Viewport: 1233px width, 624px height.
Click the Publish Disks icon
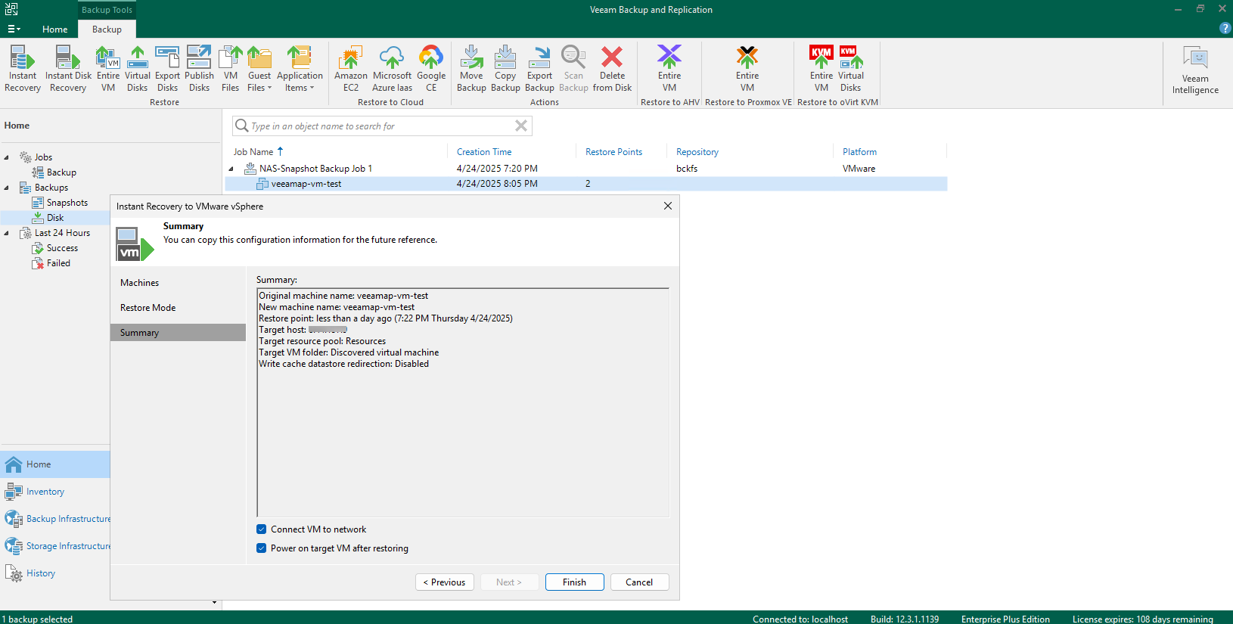point(199,69)
